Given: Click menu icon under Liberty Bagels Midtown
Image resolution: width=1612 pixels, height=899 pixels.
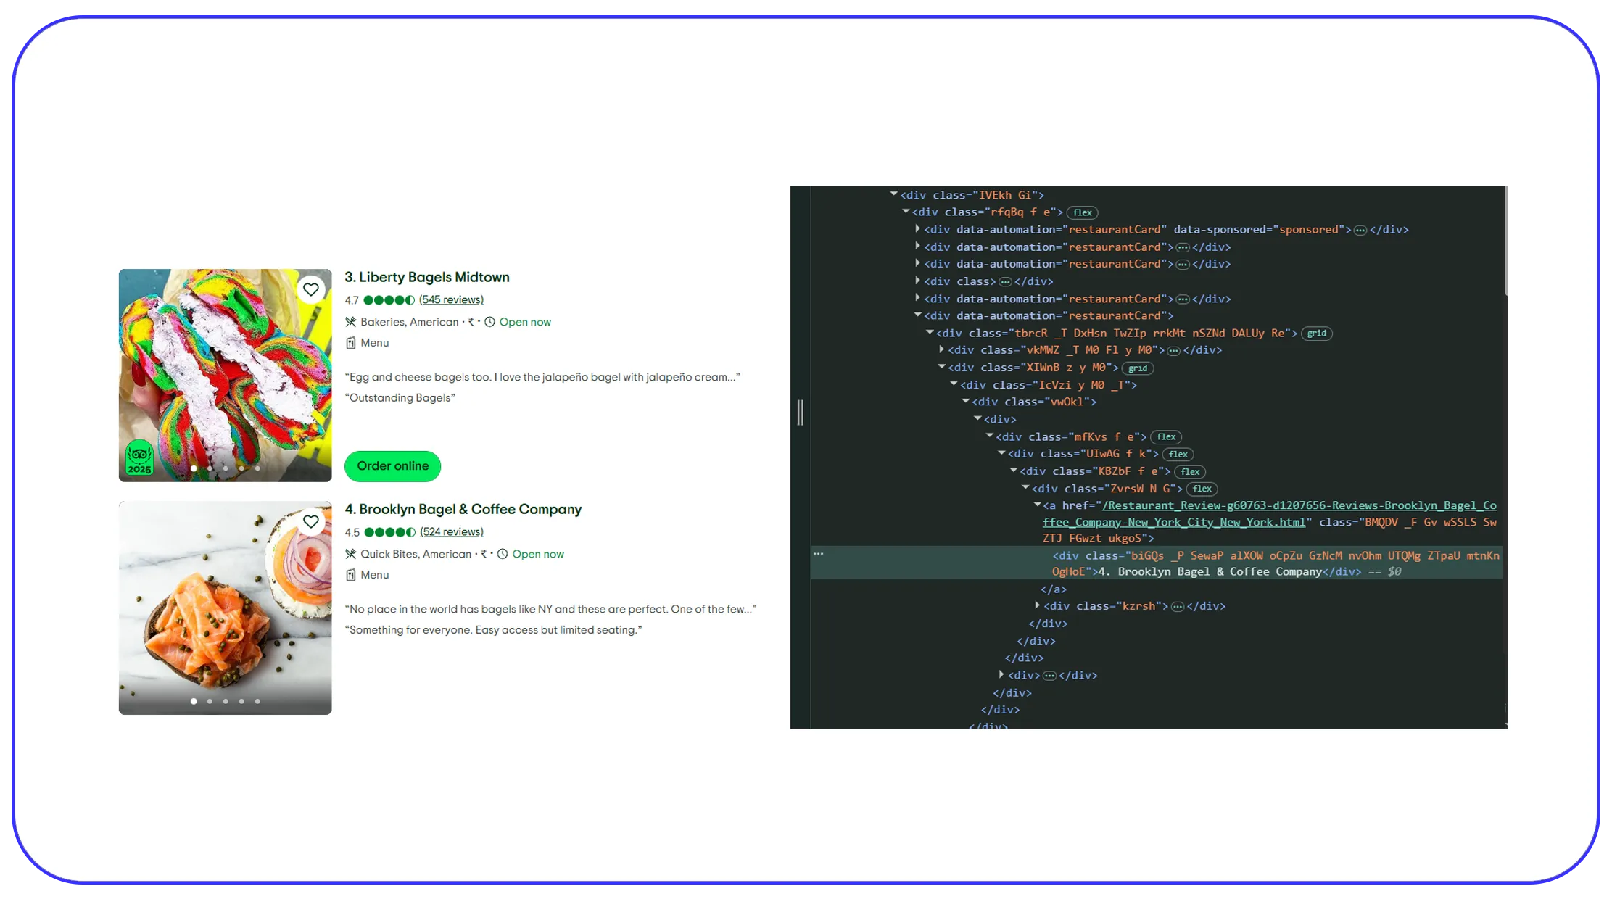Looking at the screenshot, I should click(x=351, y=343).
